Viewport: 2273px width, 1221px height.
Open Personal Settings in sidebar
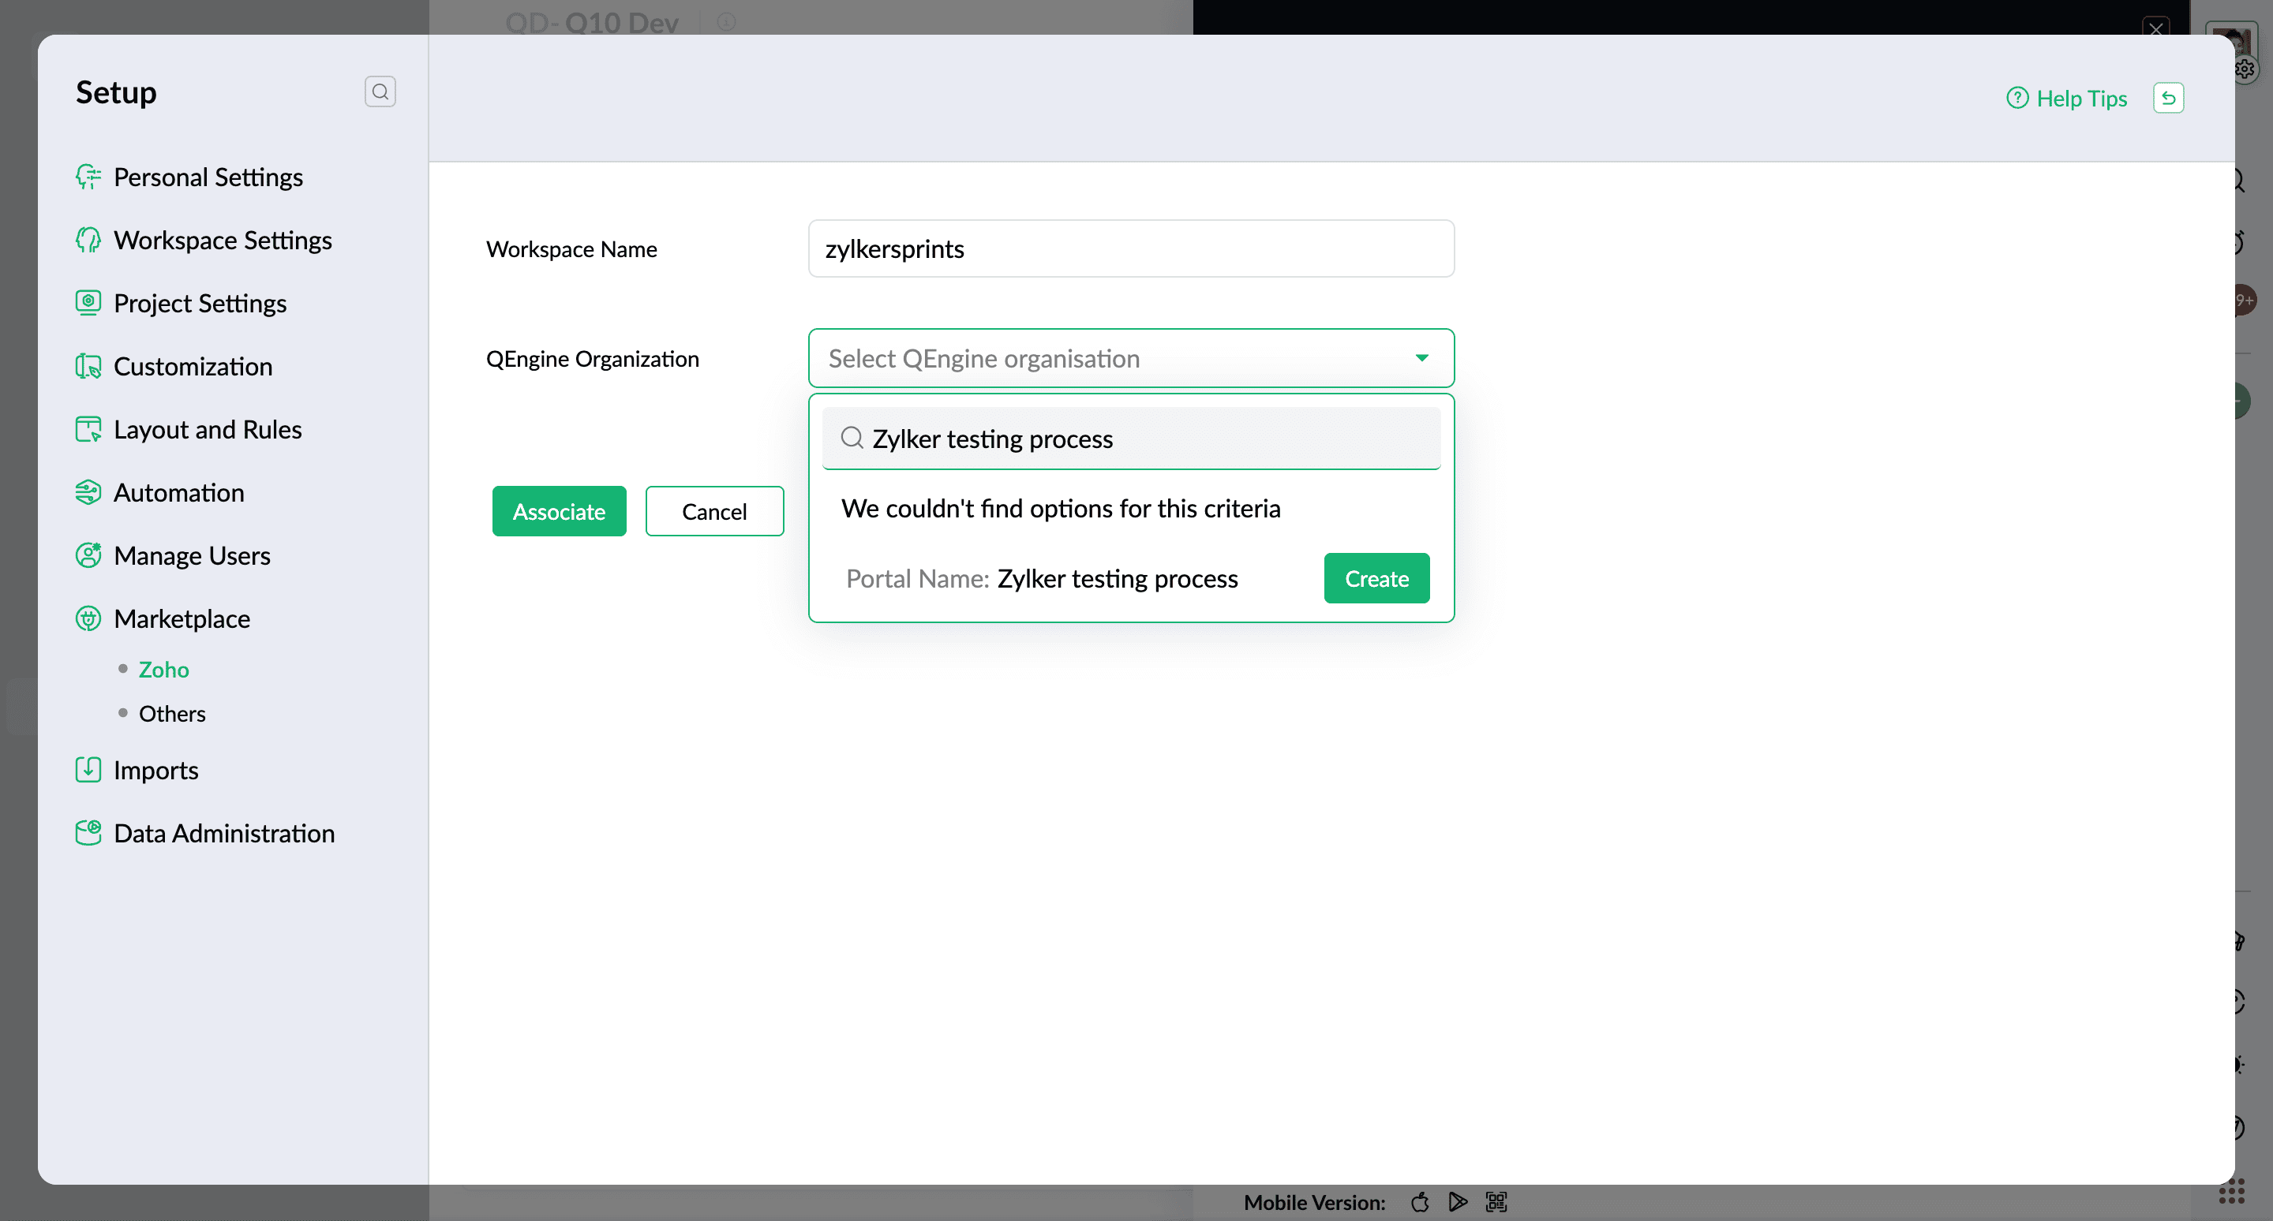208,177
